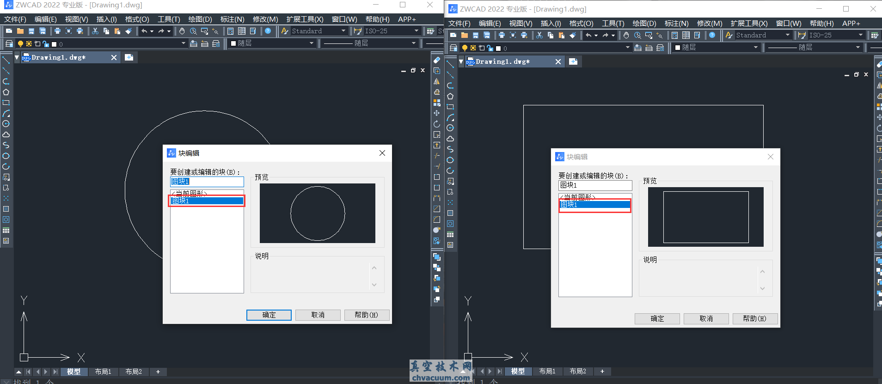Toggle layer 0 freeze sun icon in right window
Image resolution: width=882 pixels, height=384 pixels.
click(x=473, y=48)
